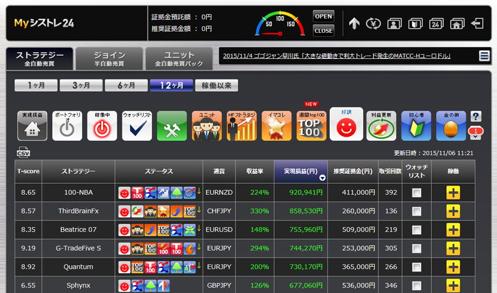497x293 pixels.
Task: Open the ポートフォリオ power icon
Action: point(67,125)
